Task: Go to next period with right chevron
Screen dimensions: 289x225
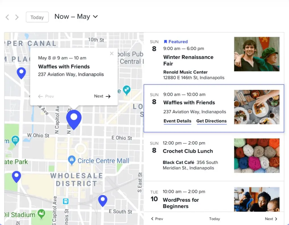Action: click(x=17, y=17)
